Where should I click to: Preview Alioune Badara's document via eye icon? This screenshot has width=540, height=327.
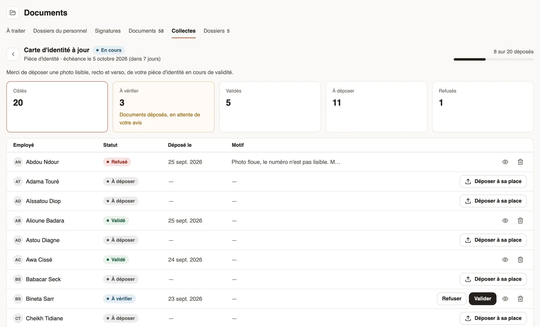(x=505, y=220)
